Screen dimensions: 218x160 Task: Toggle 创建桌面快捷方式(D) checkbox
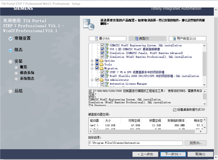click(174, 110)
